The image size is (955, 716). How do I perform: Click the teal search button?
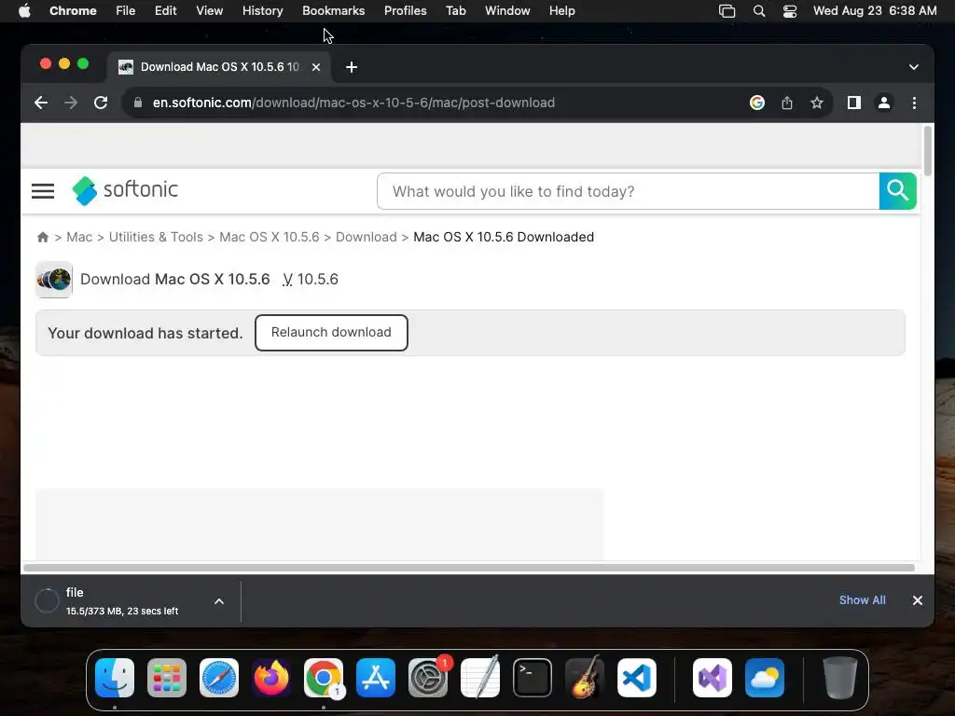(x=898, y=191)
